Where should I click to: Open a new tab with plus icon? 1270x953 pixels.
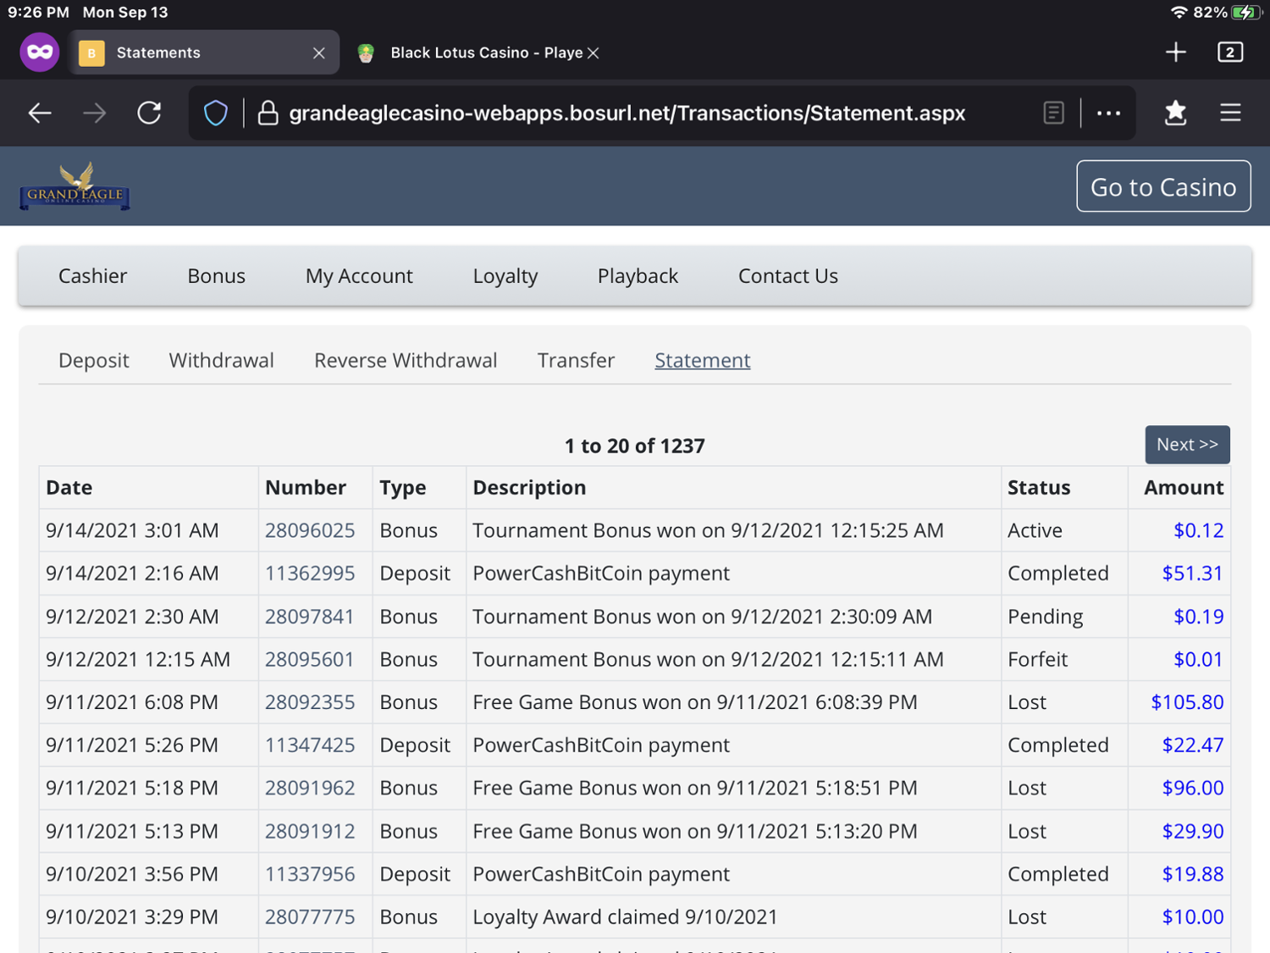coord(1175,53)
